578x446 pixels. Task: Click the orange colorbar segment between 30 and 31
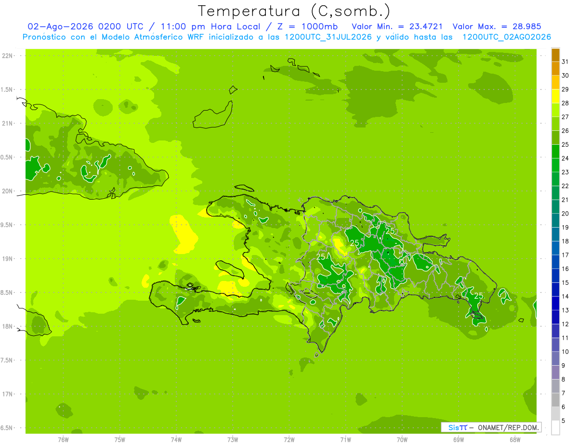point(555,69)
